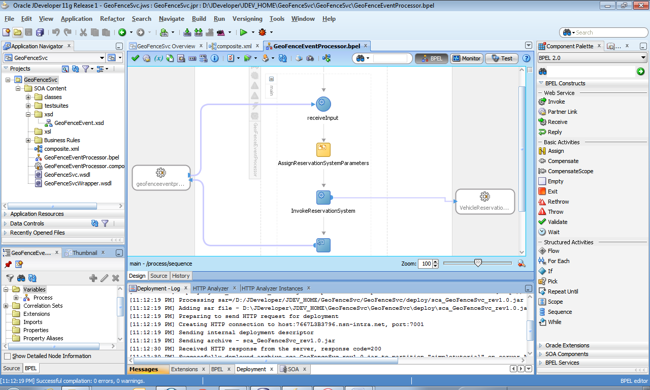Screen dimensions: 650x390
Task: Expand the Business Rules folder
Action: click(29, 140)
